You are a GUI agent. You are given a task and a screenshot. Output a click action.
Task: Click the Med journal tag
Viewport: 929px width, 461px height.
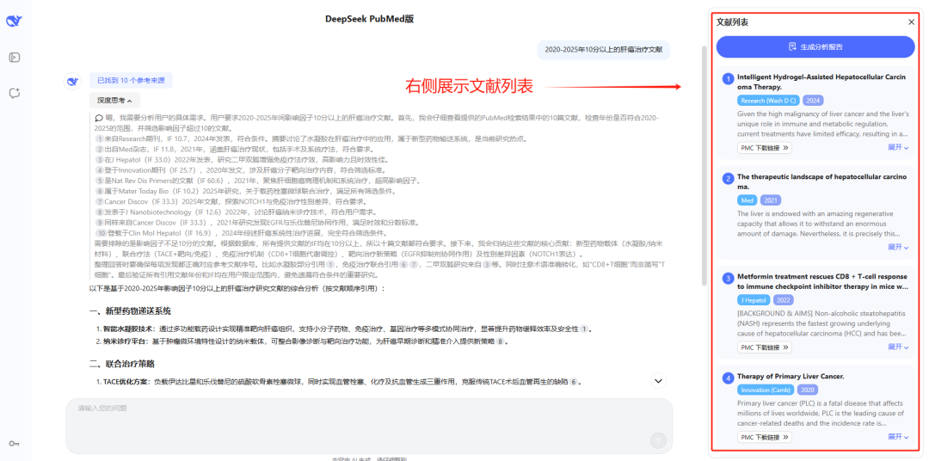coord(748,200)
